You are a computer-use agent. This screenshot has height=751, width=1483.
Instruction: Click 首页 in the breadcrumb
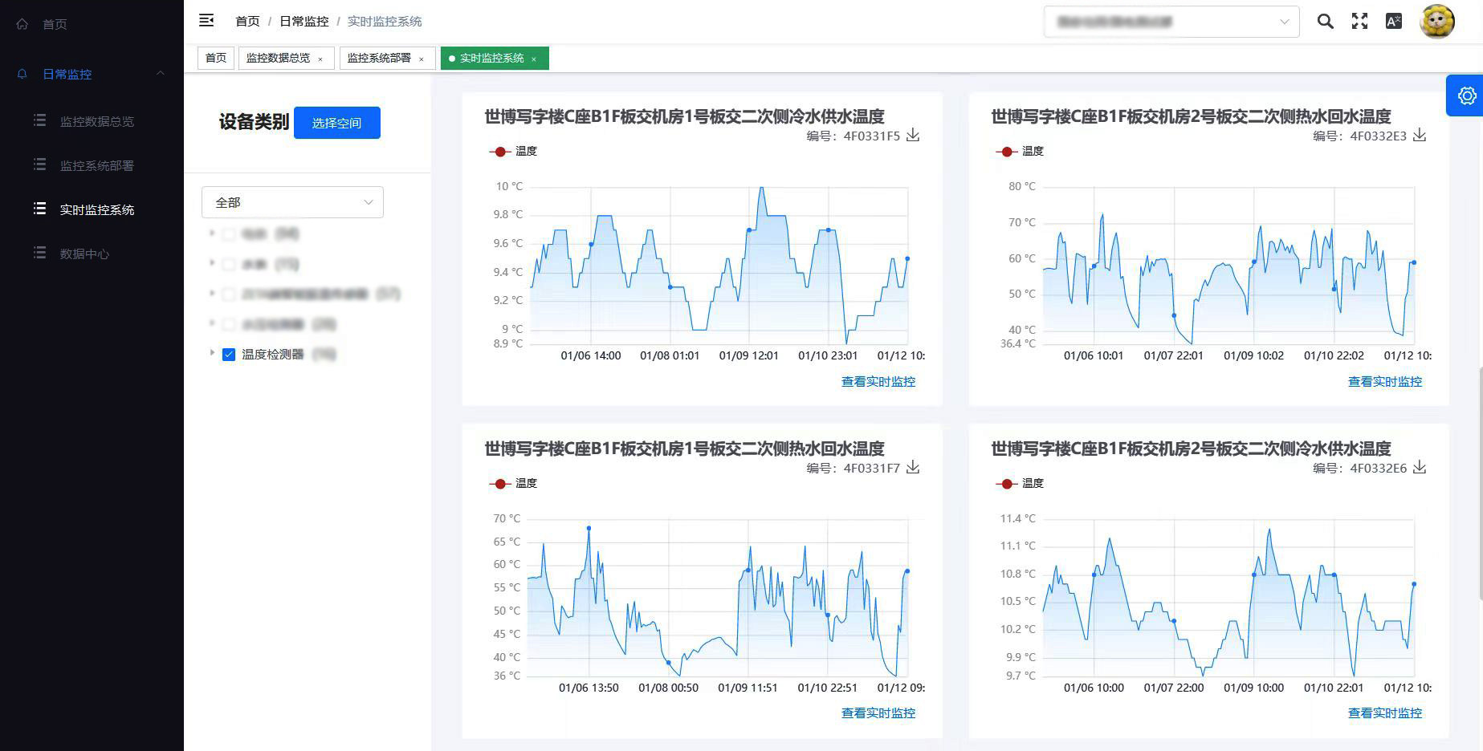(x=247, y=22)
